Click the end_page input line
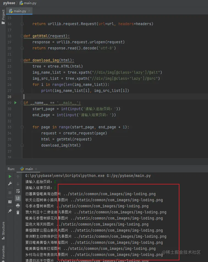Viewport: 208px width, 262px height. tap(74, 115)
